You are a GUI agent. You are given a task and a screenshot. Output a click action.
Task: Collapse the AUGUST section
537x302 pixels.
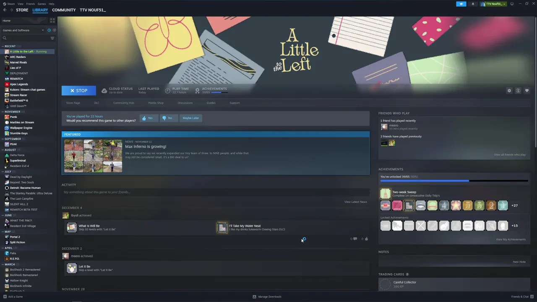pos(10,150)
